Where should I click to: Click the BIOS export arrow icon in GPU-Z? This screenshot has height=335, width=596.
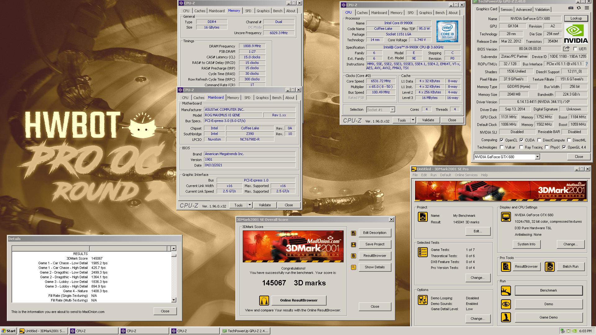(x=567, y=49)
